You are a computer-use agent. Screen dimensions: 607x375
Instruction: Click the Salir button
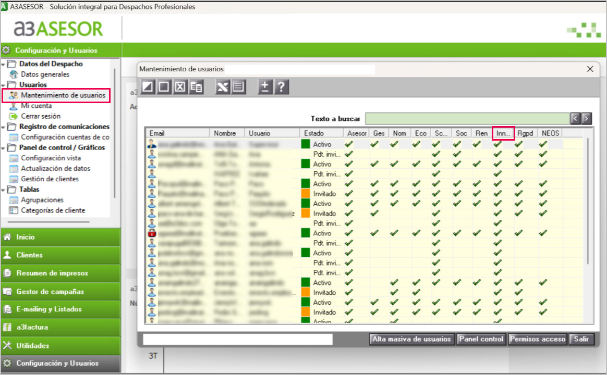coord(581,339)
